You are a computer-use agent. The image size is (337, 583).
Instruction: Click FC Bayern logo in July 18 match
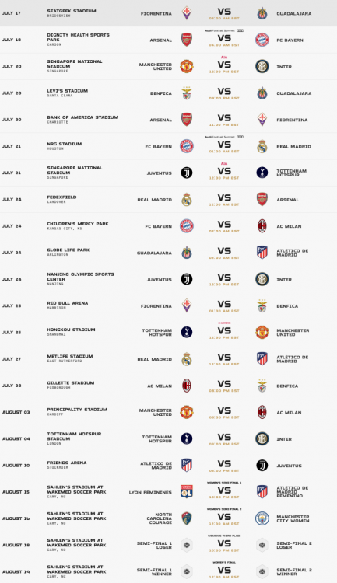click(262, 40)
